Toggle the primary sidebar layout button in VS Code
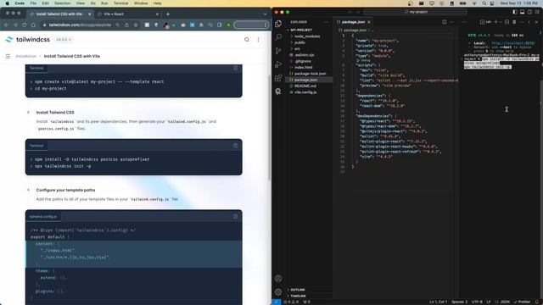Screen dimensions: 543x305 pyautogui.click(x=515, y=12)
